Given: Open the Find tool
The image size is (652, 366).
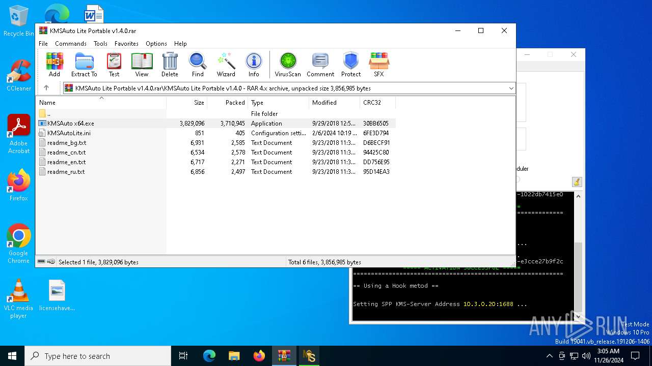Looking at the screenshot, I should (198, 65).
